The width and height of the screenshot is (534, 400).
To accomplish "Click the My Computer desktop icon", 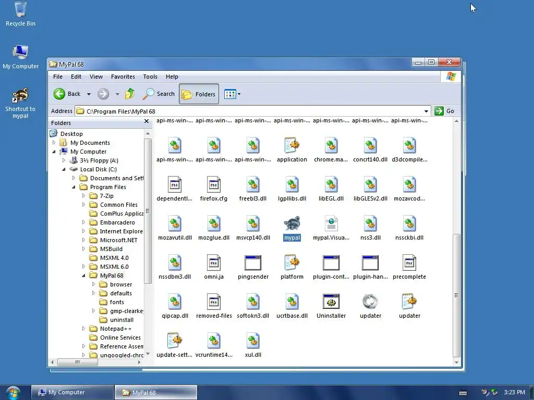I will pos(20,57).
